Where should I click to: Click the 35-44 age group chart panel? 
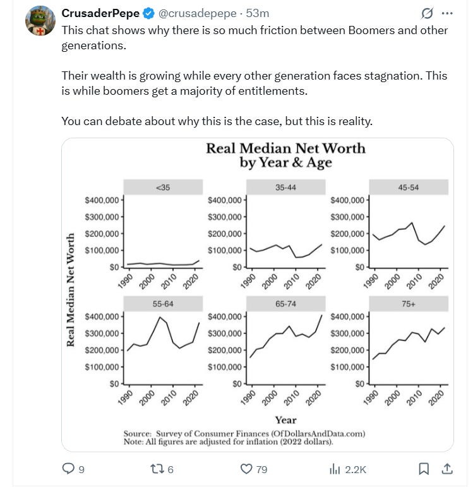pos(285,234)
